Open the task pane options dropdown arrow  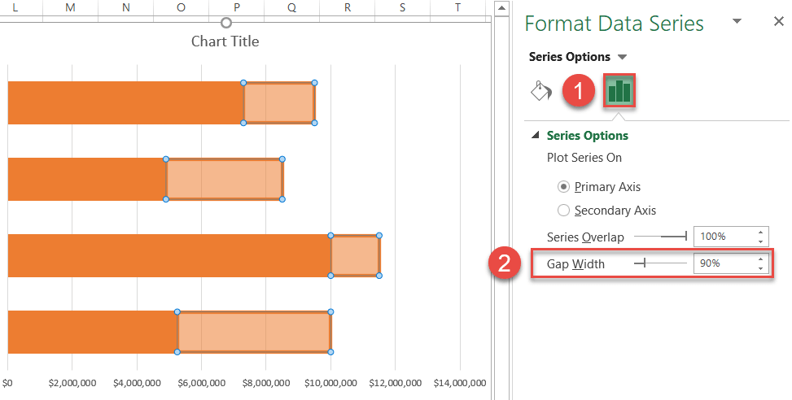[x=737, y=21]
